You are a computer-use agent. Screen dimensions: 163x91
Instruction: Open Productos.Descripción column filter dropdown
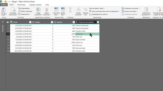pyautogui.click(x=98, y=22)
